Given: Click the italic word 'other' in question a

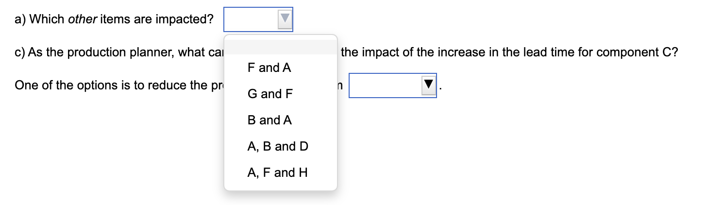Looking at the screenshot, I should click(x=83, y=20).
